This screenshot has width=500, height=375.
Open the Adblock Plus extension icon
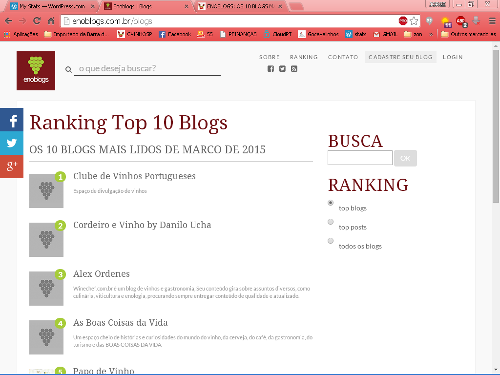(460, 21)
